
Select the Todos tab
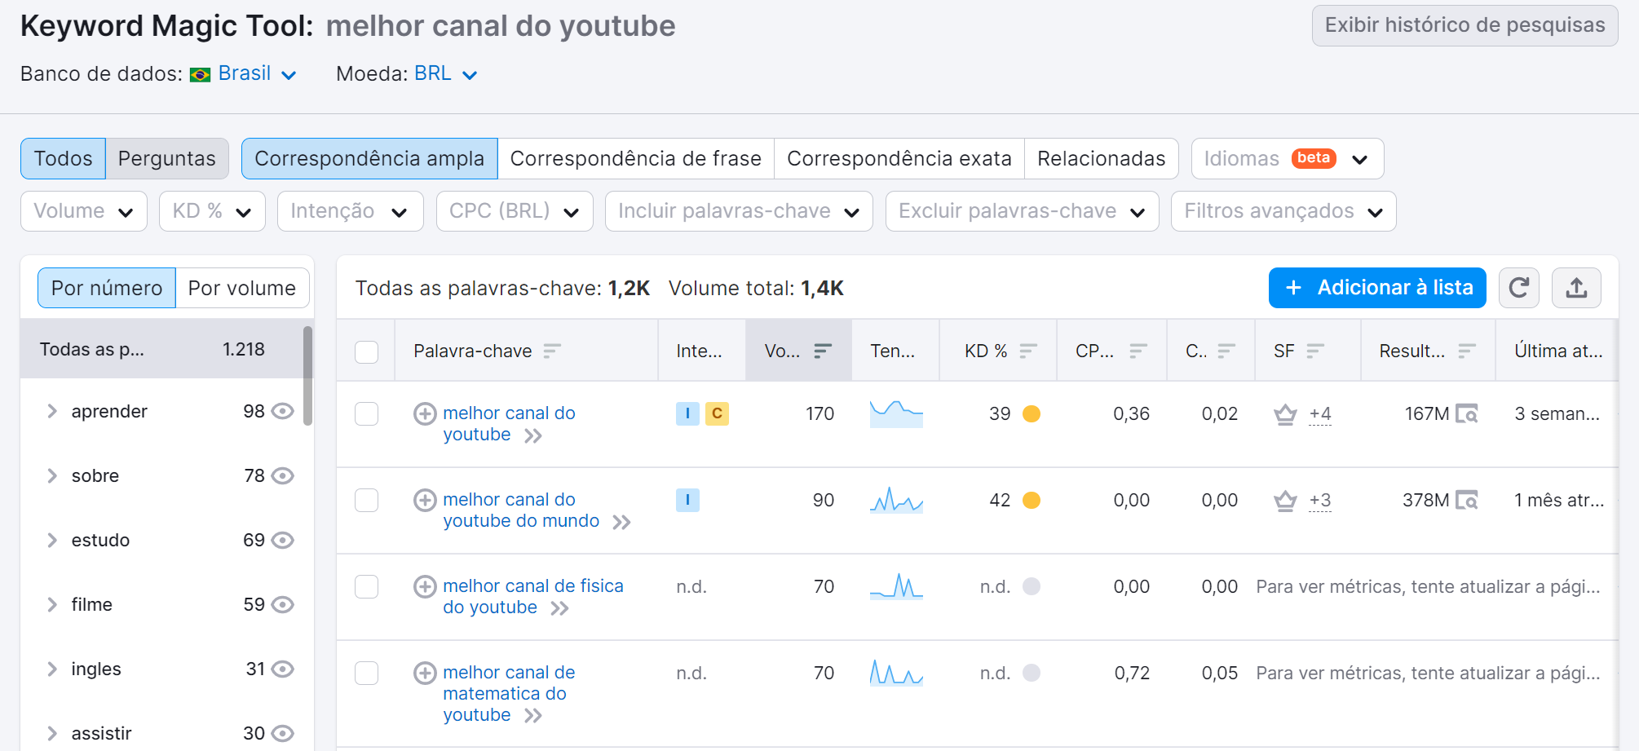click(x=63, y=158)
